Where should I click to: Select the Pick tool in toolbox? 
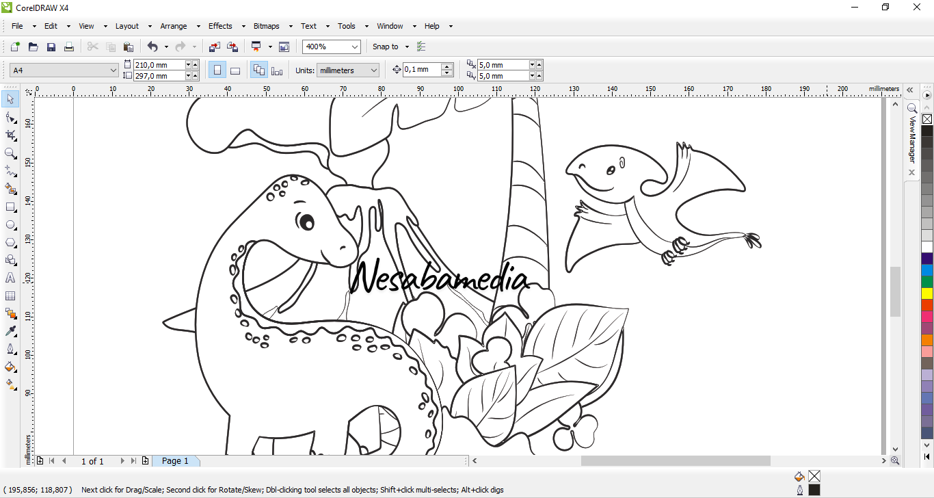click(x=10, y=100)
